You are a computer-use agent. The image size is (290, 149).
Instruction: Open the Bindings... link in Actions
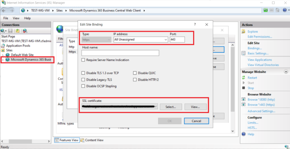[255, 48]
